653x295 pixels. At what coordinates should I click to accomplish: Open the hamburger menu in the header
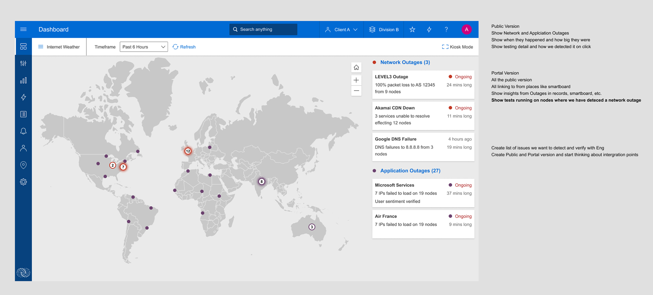click(x=23, y=30)
